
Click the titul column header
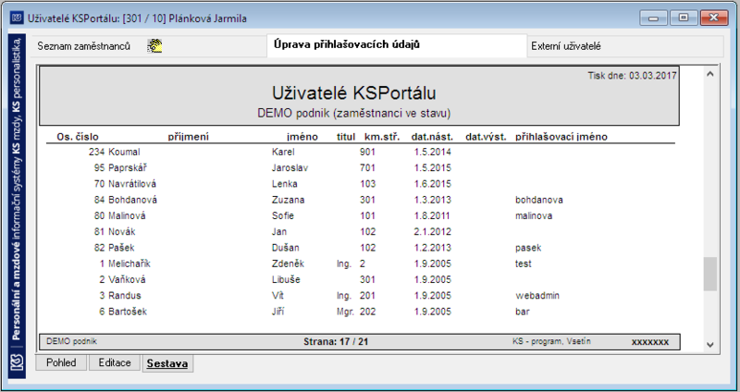click(346, 137)
